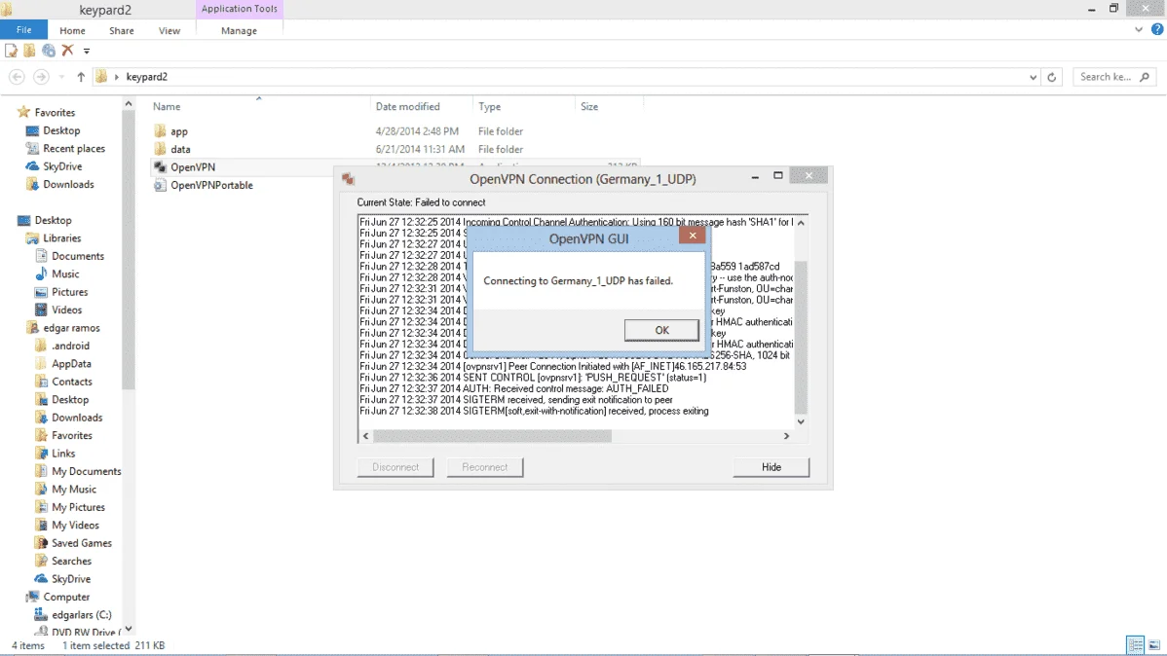Select the edgar ramos user folder
This screenshot has height=656, width=1167.
(71, 327)
